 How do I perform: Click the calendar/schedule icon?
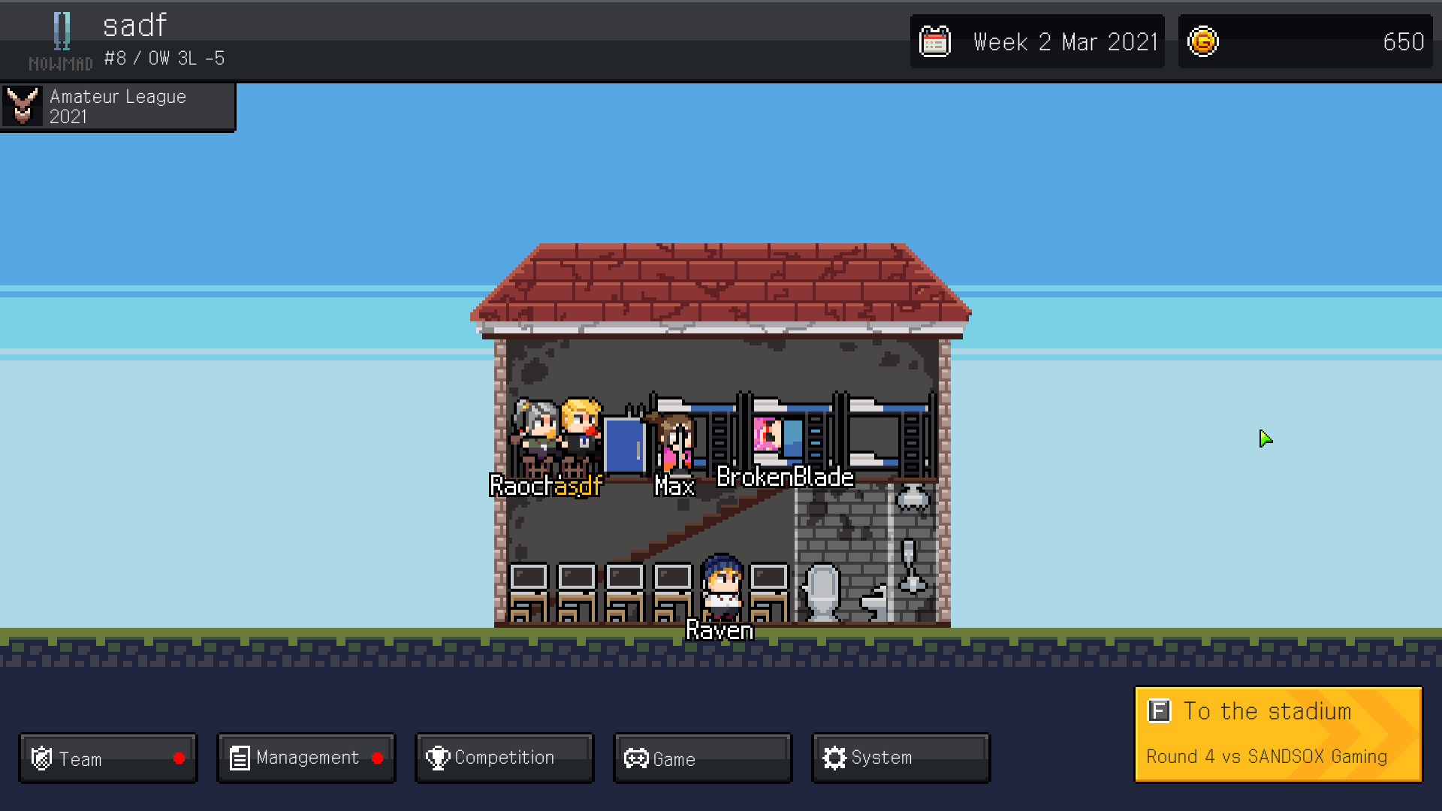click(937, 41)
